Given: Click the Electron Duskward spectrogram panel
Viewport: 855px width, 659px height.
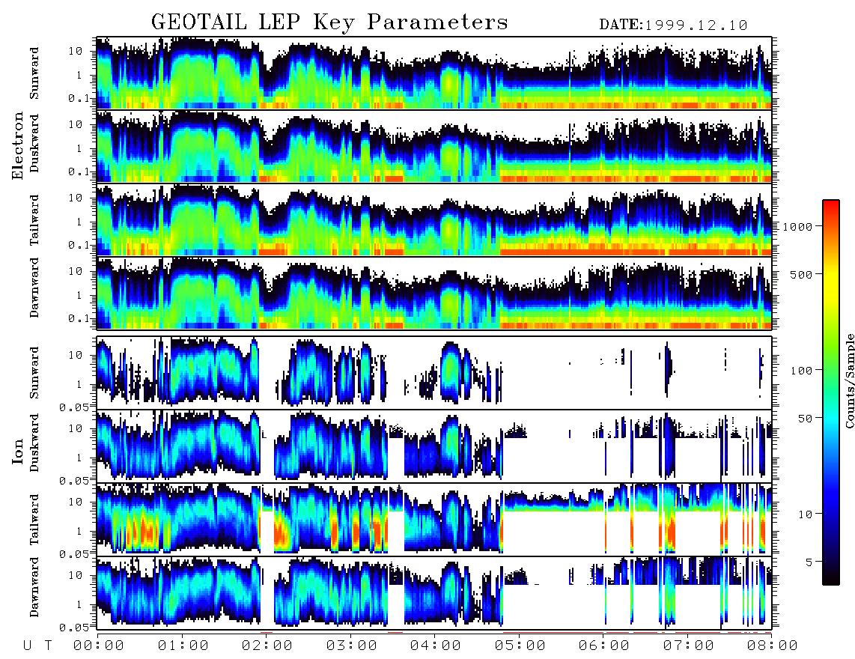Looking at the screenshot, I should click(x=434, y=146).
